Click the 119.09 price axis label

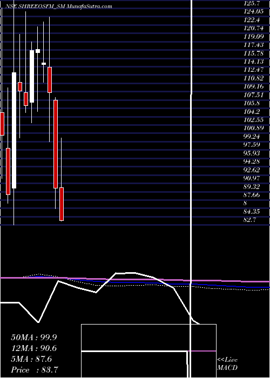point(254,36)
